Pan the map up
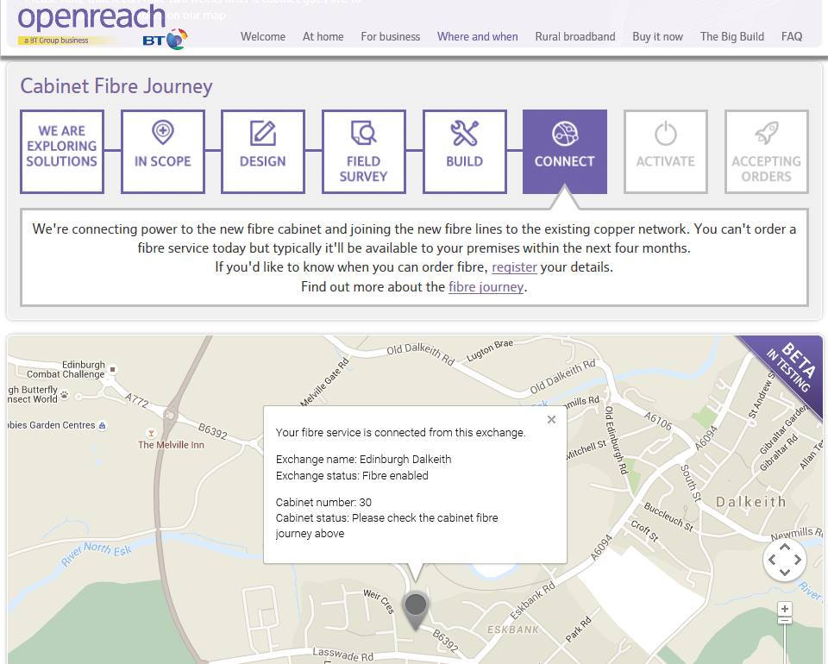828x664 pixels. click(785, 547)
